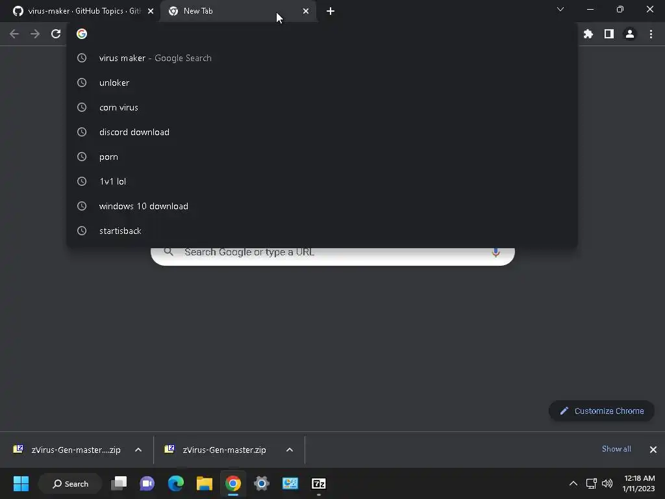Close the virus-maker GitHub Topics tab
Viewport: 665px width, 499px height.
151,11
